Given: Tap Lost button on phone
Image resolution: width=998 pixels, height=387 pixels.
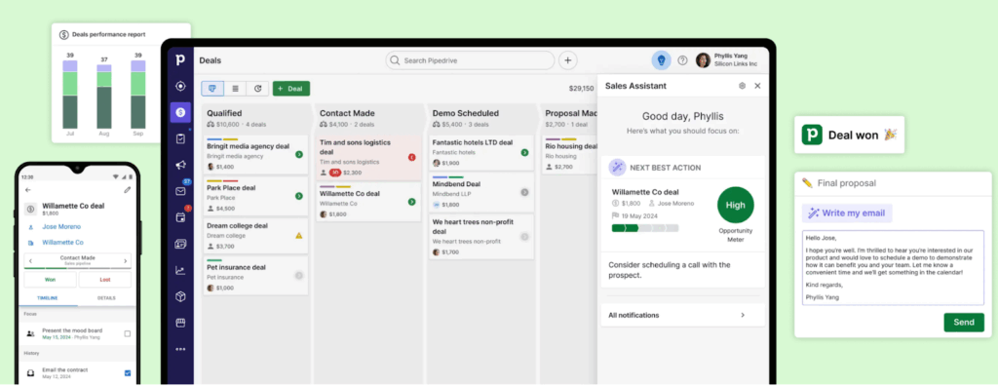Looking at the screenshot, I should point(105,280).
